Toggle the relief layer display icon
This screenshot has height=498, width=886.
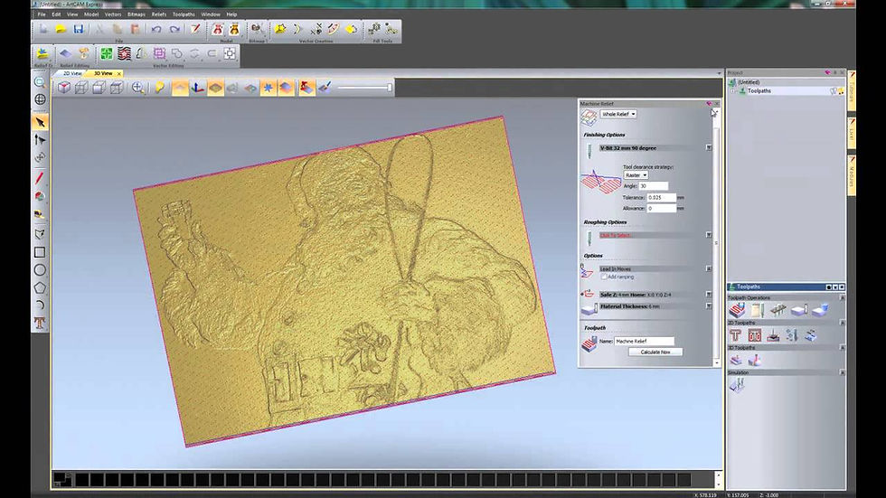[287, 88]
